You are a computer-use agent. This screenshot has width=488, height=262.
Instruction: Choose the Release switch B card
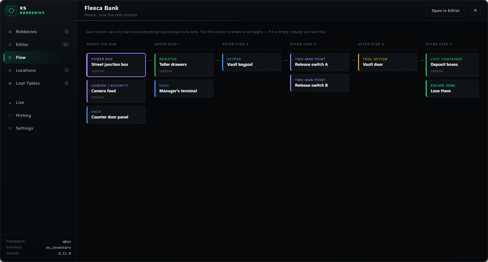pyautogui.click(x=320, y=83)
